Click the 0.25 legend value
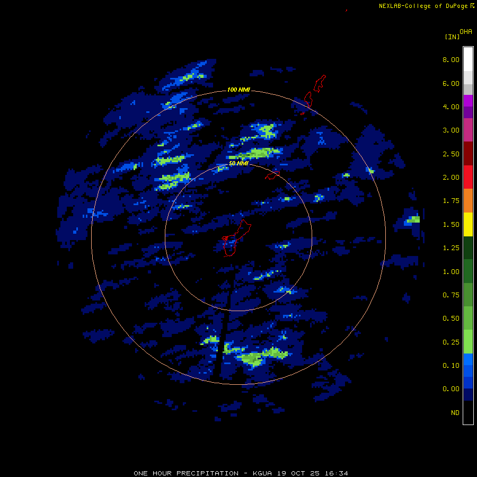This screenshot has height=477, width=477. (451, 342)
